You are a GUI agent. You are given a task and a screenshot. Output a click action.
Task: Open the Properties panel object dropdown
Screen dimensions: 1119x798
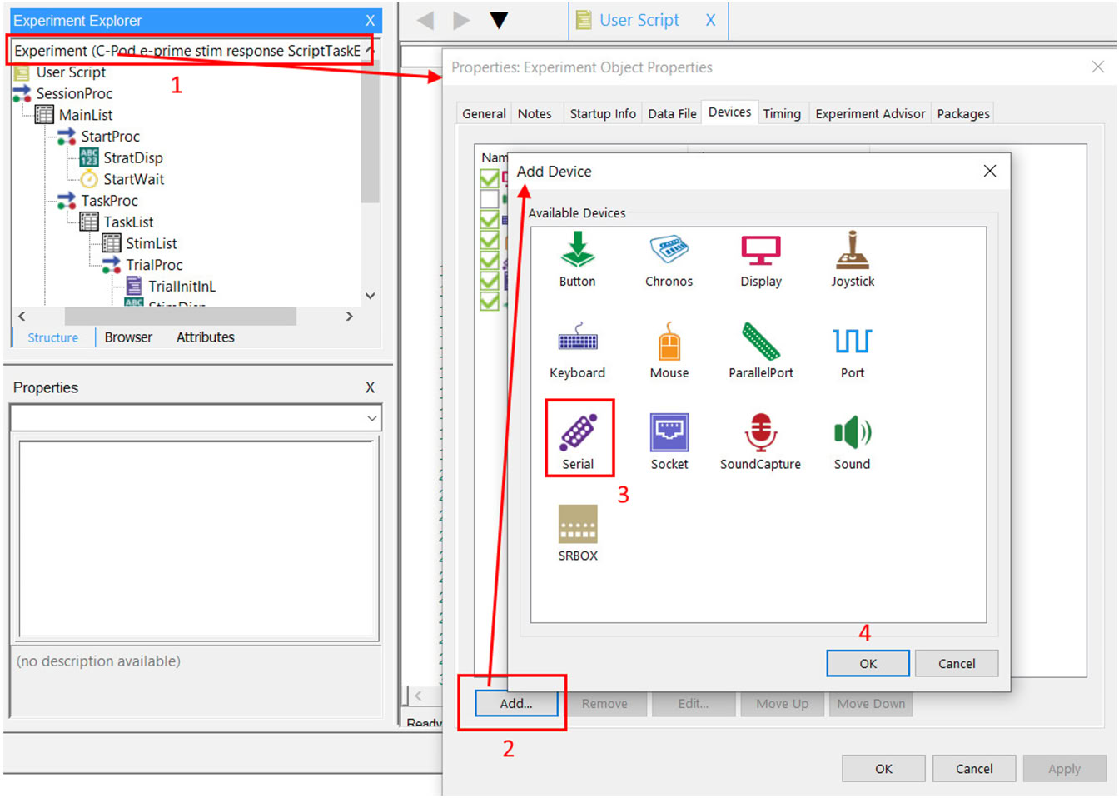(x=371, y=418)
